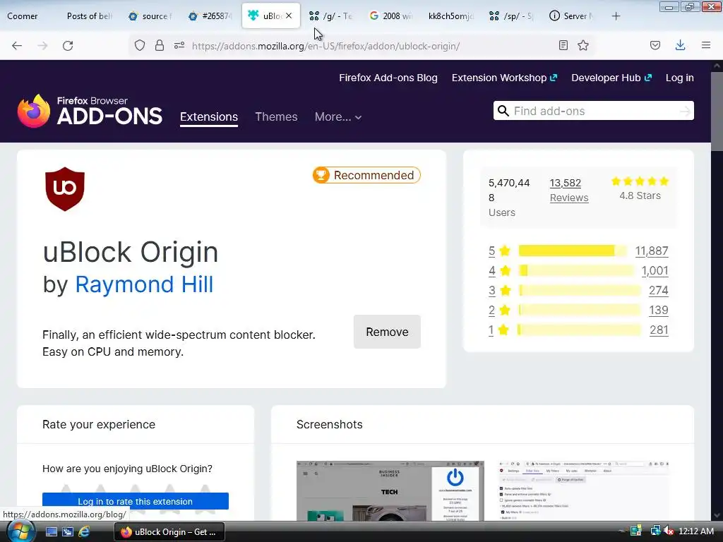Click the uBlock Origin taskbar button
Screen dimensions: 723x542
[169, 532]
